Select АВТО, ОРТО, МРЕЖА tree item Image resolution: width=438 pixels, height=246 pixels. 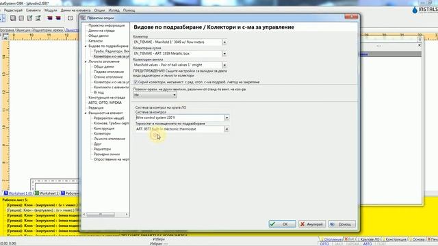(105, 102)
